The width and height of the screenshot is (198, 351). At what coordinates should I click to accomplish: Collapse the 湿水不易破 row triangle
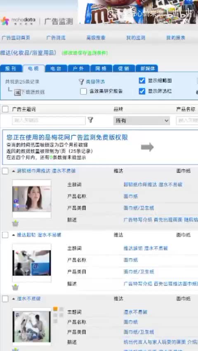[x=14, y=299]
